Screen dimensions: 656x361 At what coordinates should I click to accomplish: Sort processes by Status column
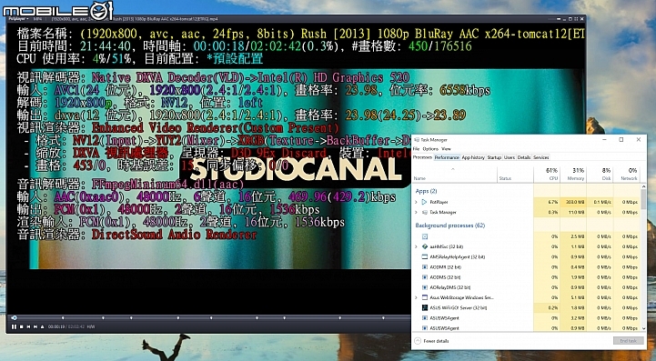[x=515, y=175]
